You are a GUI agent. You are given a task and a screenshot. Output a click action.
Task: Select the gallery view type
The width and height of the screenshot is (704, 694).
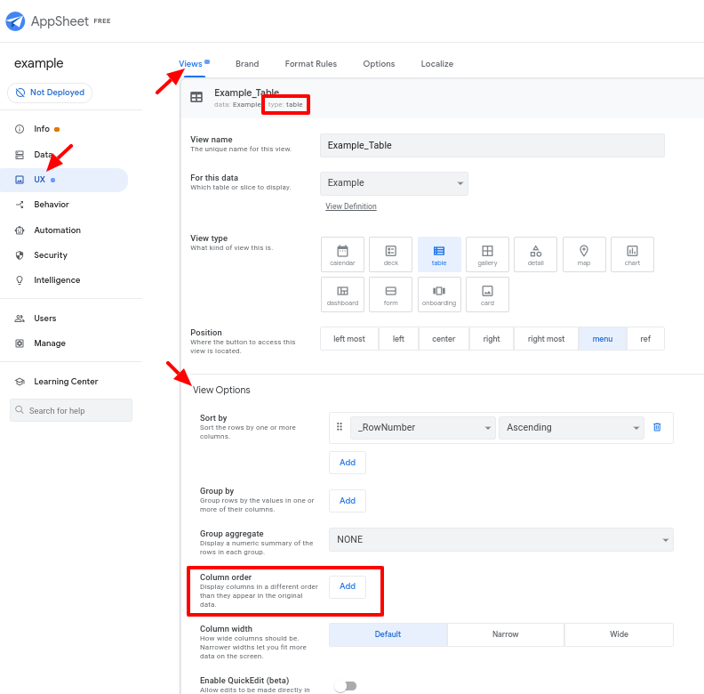point(487,254)
